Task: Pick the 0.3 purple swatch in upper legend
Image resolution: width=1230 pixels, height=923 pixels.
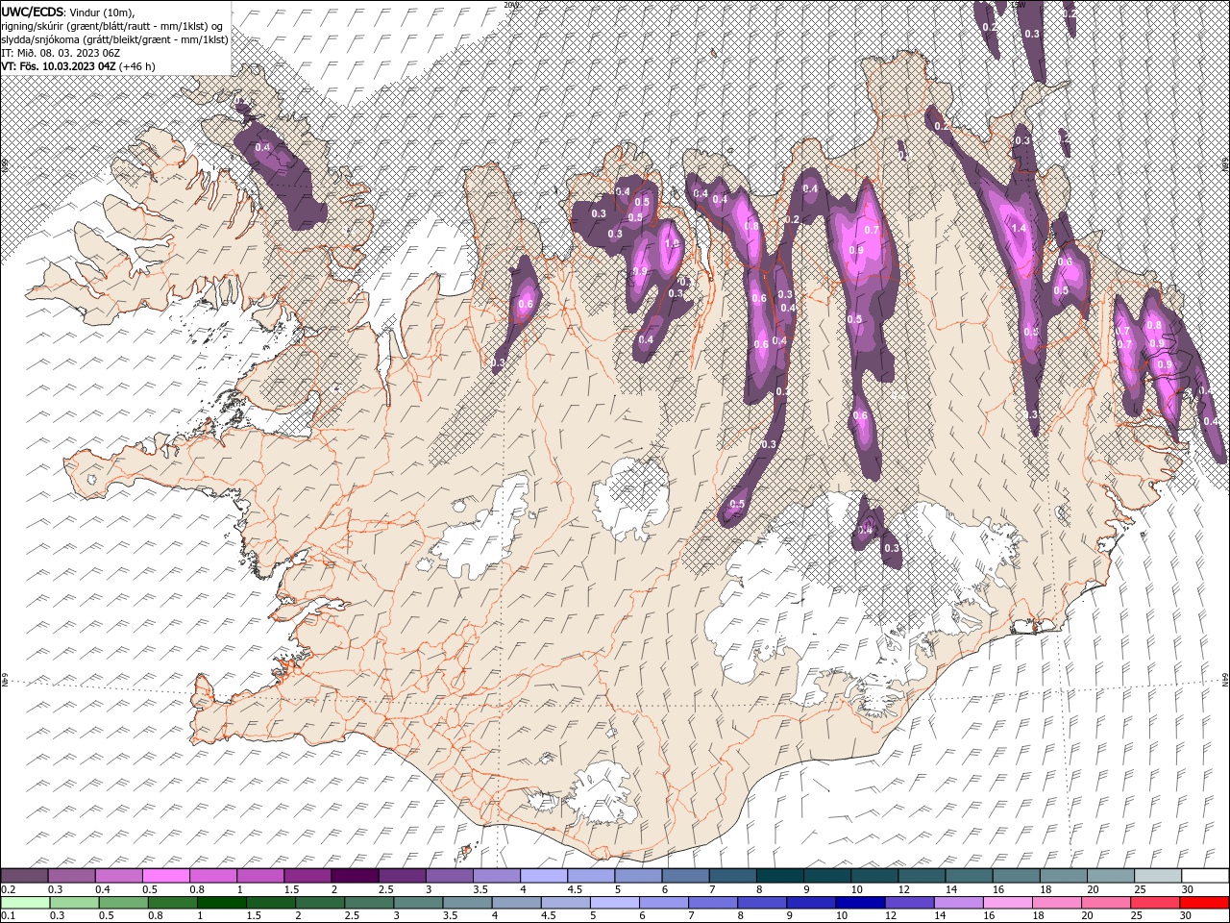Action: pos(71,876)
